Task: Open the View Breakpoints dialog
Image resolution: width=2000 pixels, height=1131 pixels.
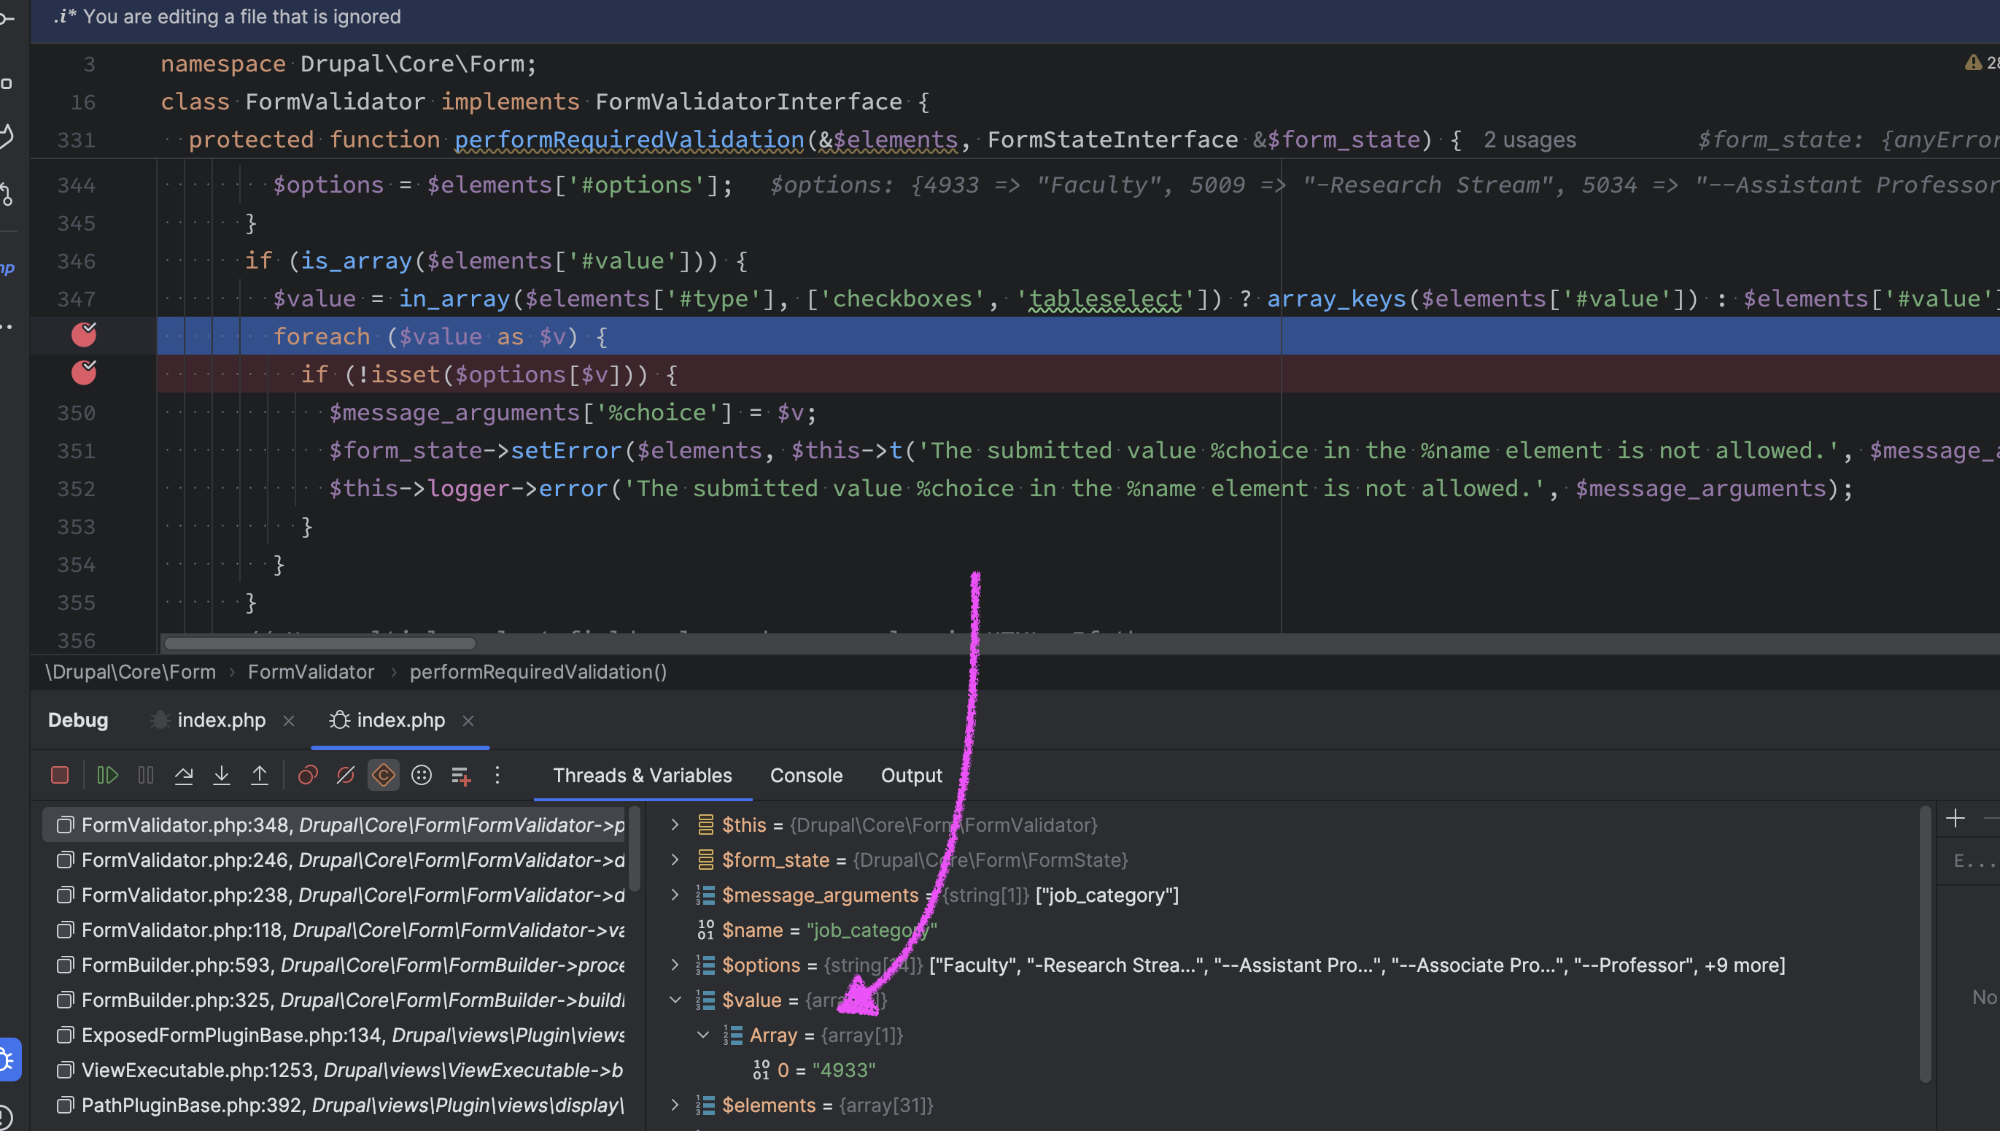Action: pos(308,775)
